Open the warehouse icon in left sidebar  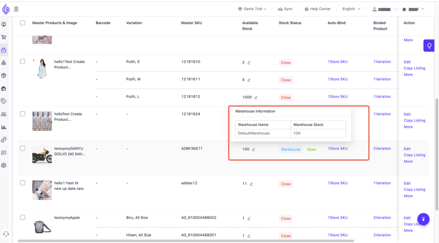tap(4, 88)
